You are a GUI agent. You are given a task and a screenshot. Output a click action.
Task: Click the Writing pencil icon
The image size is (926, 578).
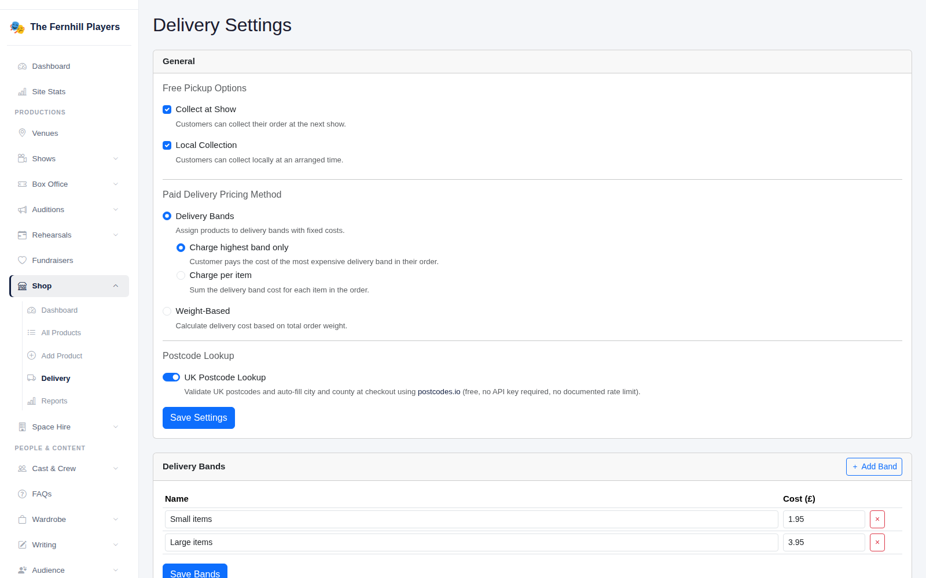click(x=22, y=545)
